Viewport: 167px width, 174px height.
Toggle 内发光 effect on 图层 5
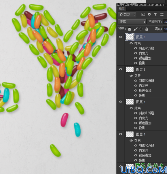(136, 86)
